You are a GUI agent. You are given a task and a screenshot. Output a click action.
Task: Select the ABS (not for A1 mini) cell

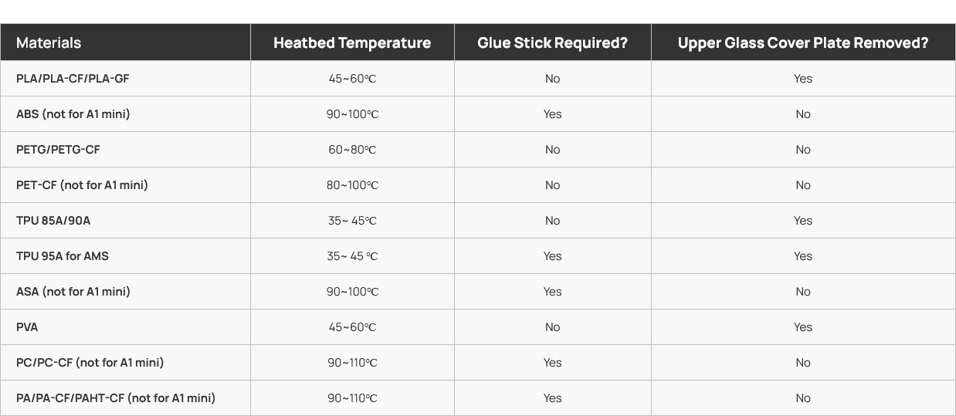[x=73, y=114]
